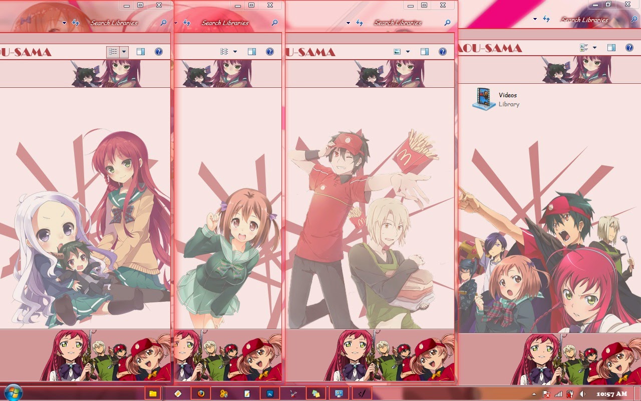This screenshot has width=641, height=401.
Task: Refresh the leftmost Libraries window
Action: tap(76, 23)
